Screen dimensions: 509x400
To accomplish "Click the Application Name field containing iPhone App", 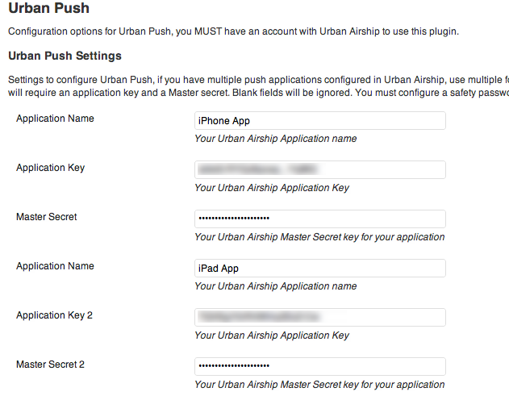I will pos(320,121).
